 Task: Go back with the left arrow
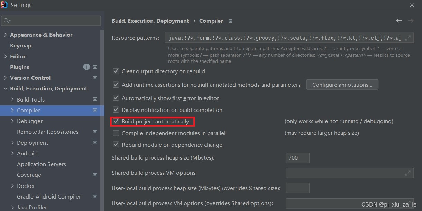399,21
